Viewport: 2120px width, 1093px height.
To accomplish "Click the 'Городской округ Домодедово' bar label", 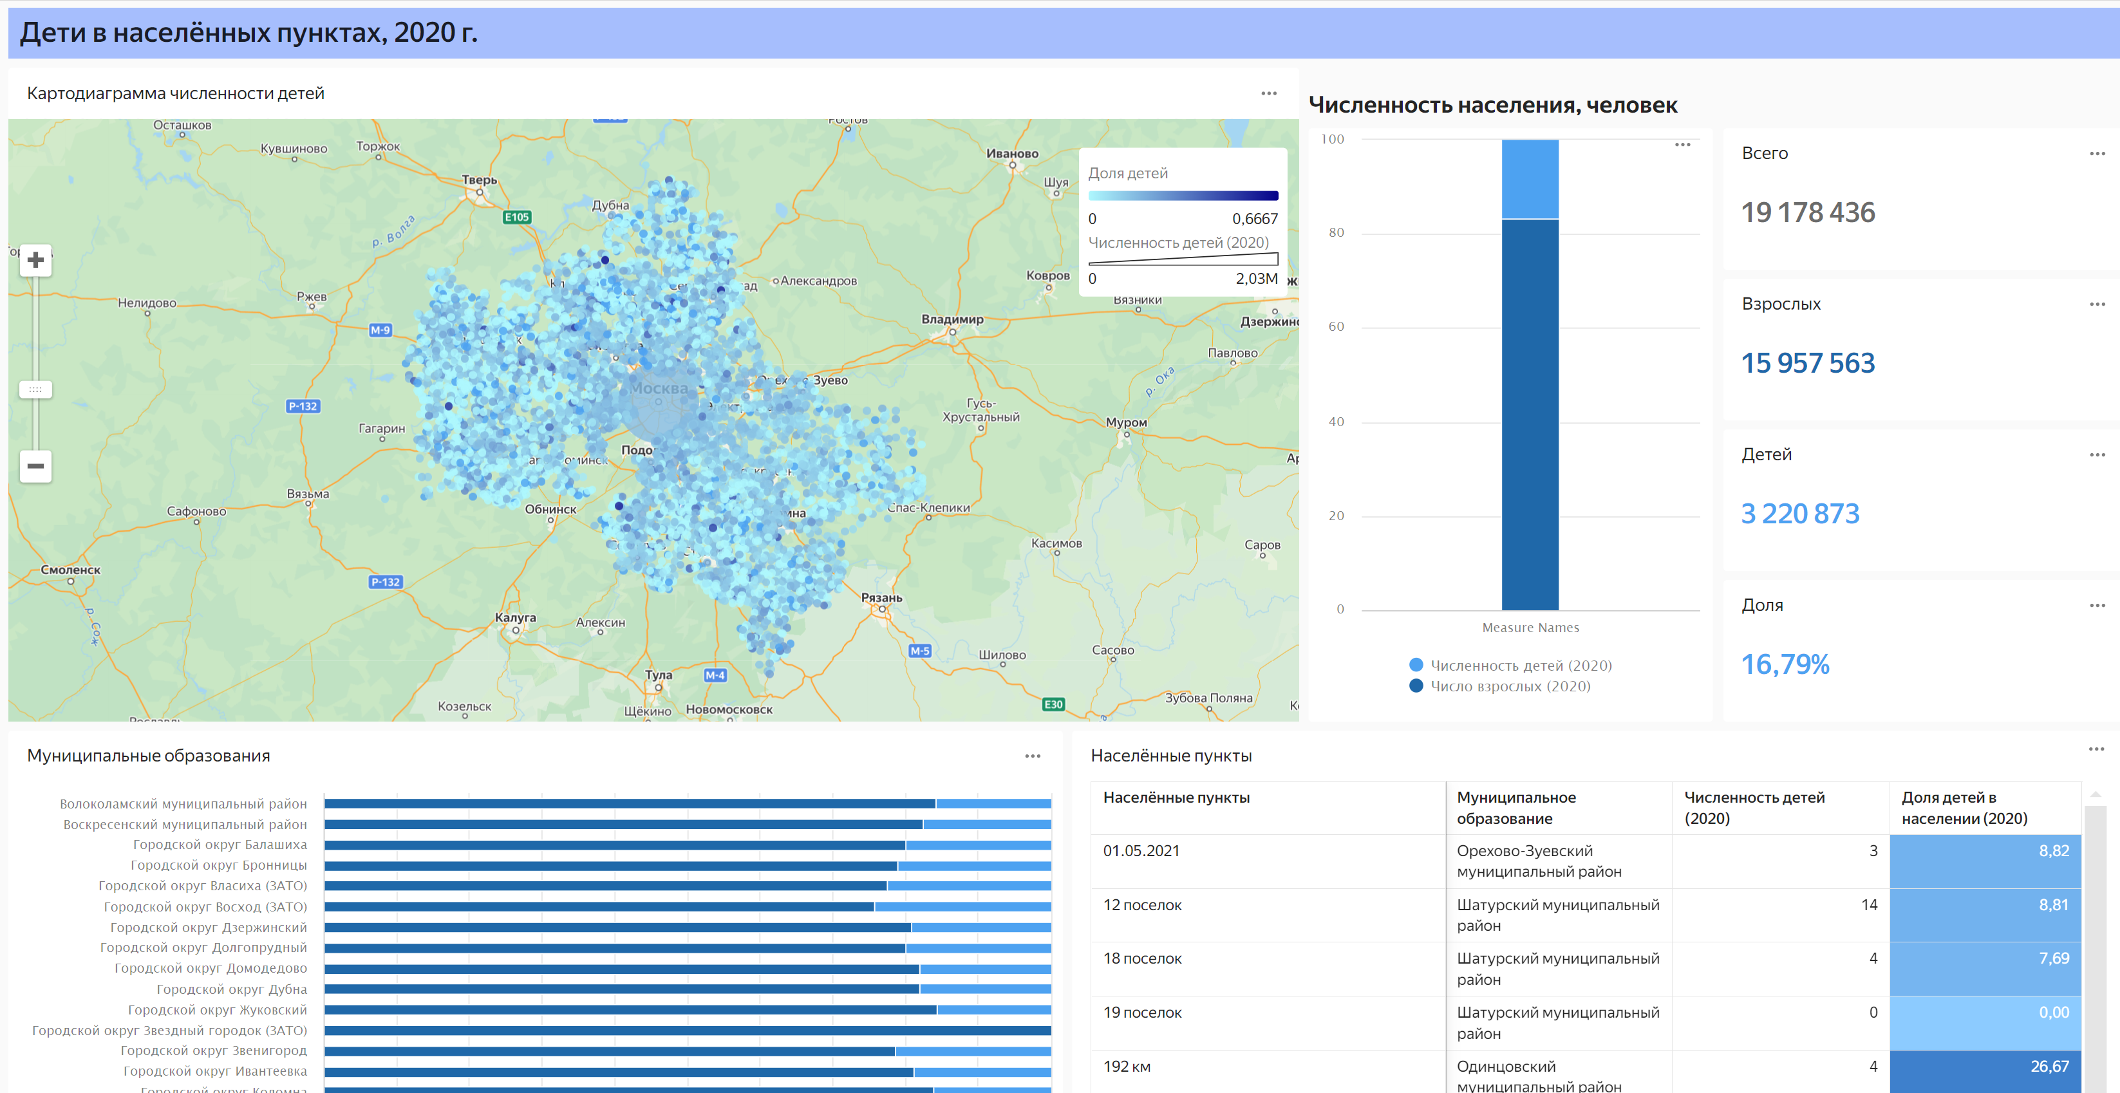I will (211, 968).
